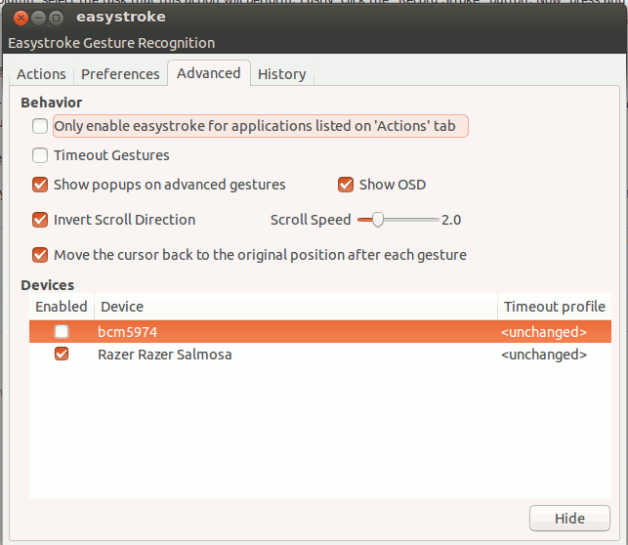Viewport: 628px width, 545px height.
Task: Close the easystroke window
Action: [x=21, y=18]
